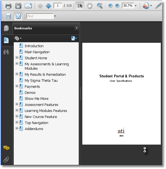Collapse the Bookmarks panel with arrow button

pyautogui.click(x=77, y=28)
